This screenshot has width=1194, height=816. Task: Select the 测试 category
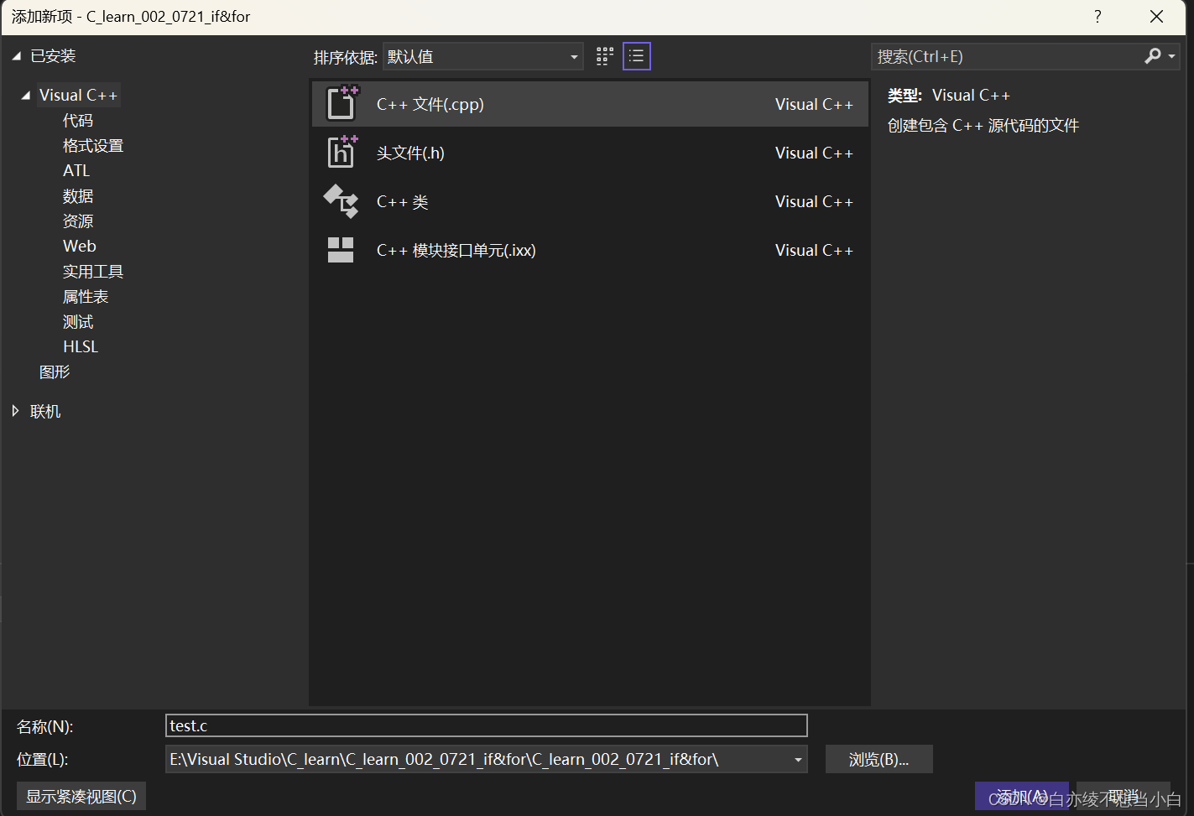point(77,320)
